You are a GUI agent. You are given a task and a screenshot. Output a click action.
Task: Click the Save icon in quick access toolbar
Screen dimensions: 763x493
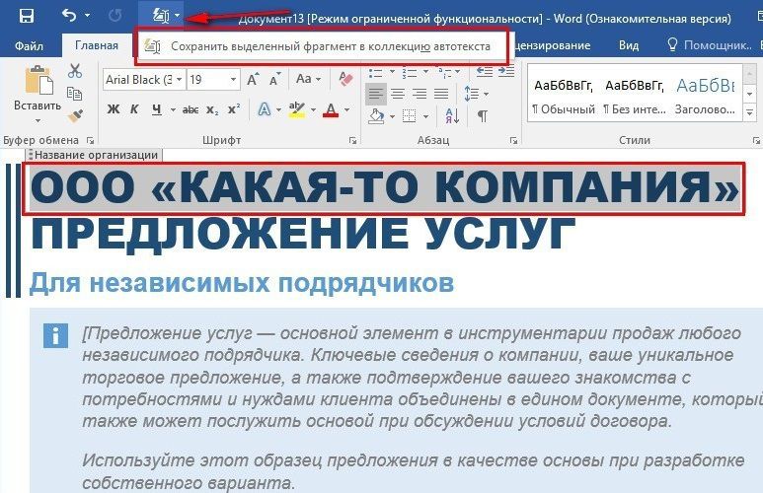pyautogui.click(x=26, y=16)
